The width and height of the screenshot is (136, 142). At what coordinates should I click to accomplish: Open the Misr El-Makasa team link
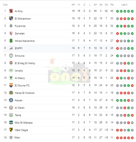[24, 122]
